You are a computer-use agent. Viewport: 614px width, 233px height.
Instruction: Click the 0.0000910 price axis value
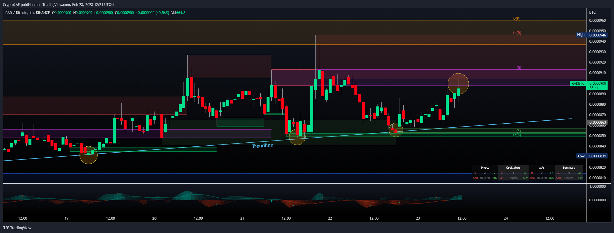tap(597, 73)
